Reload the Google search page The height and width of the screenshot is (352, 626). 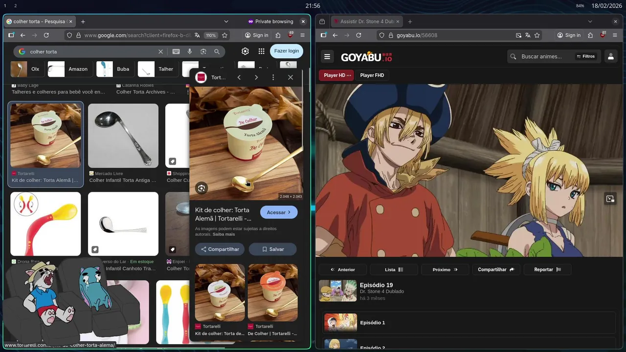tap(46, 35)
